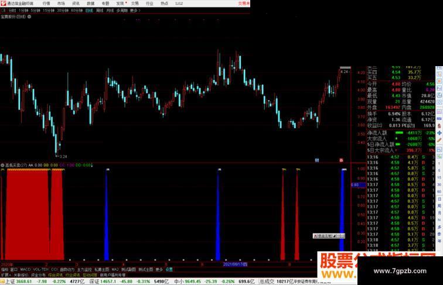
Task: Select the 周线 weekly chart tab
Action: [100, 11]
